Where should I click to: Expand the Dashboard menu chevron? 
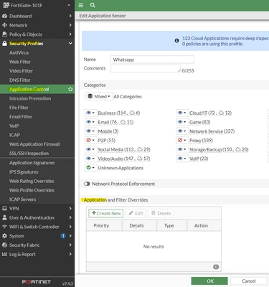tap(70, 16)
